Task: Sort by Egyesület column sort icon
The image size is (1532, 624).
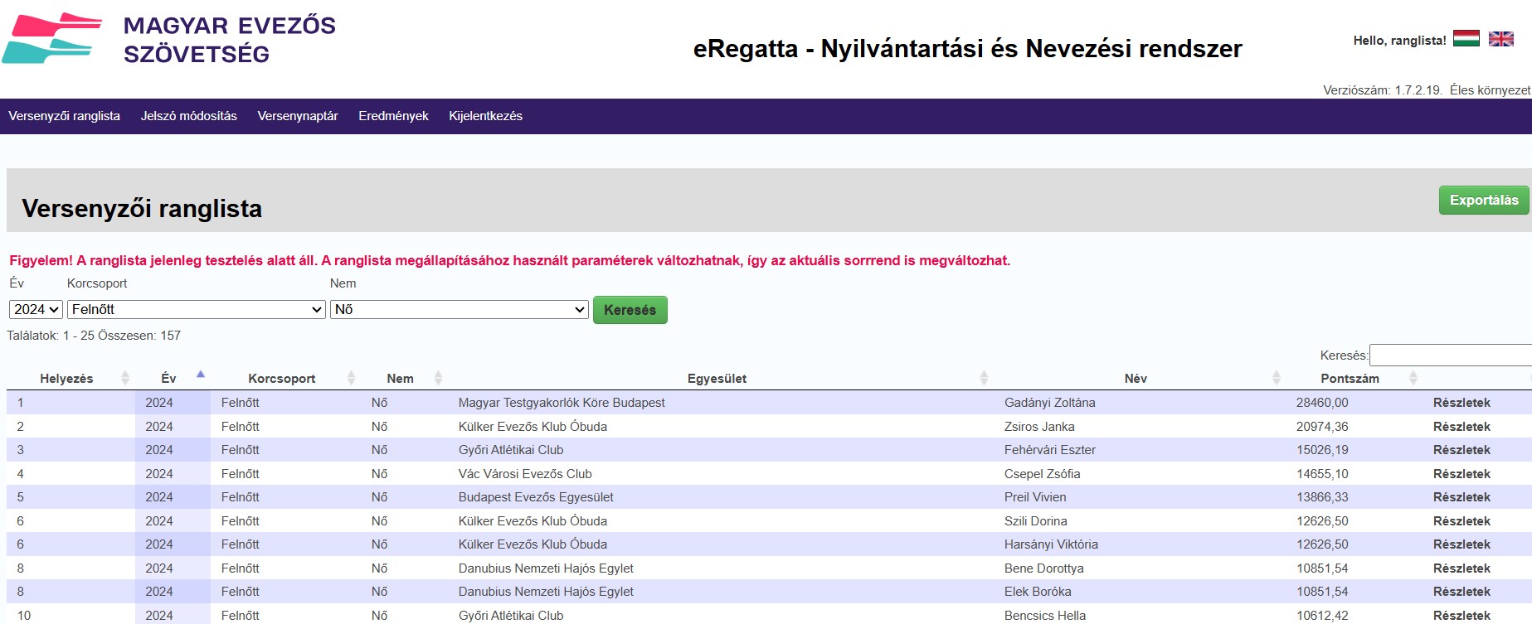Action: pyautogui.click(x=984, y=378)
